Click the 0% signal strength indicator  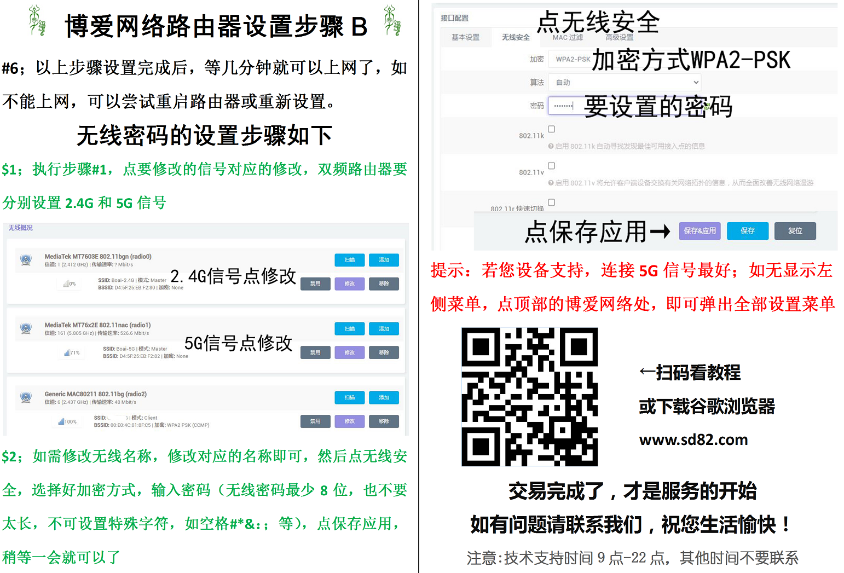(69, 283)
